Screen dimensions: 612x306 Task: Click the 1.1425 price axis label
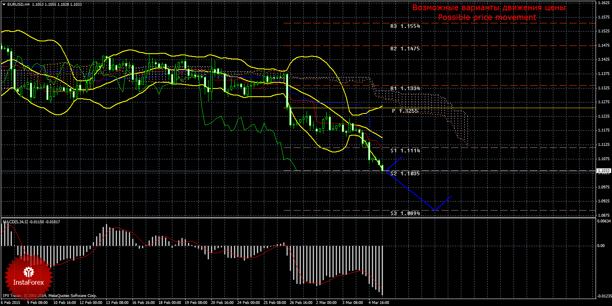coord(603,59)
